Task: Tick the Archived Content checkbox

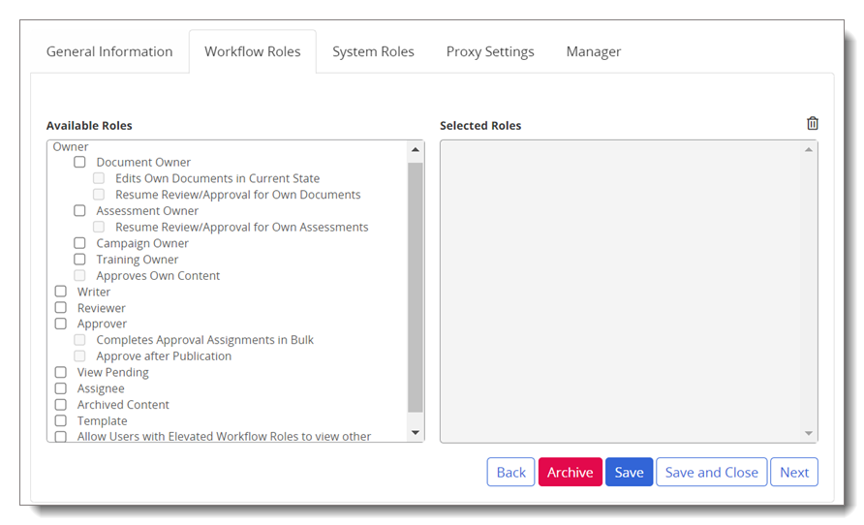Action: [61, 404]
